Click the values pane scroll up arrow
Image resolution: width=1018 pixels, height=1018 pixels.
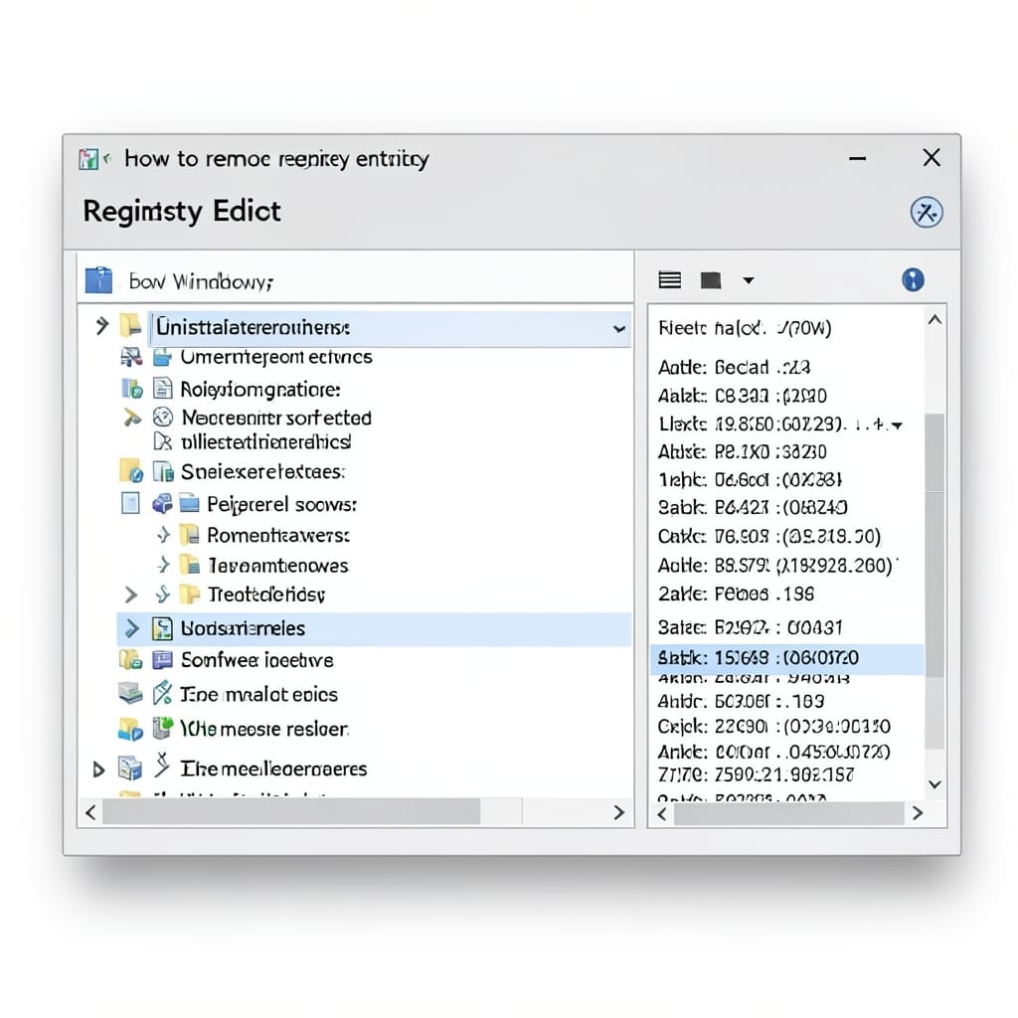(934, 319)
